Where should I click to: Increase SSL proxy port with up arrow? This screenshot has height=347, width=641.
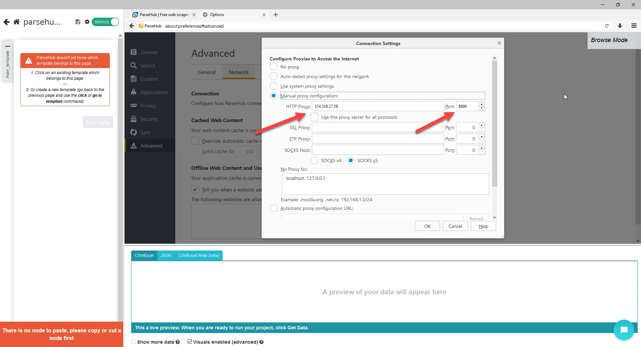[x=481, y=125]
